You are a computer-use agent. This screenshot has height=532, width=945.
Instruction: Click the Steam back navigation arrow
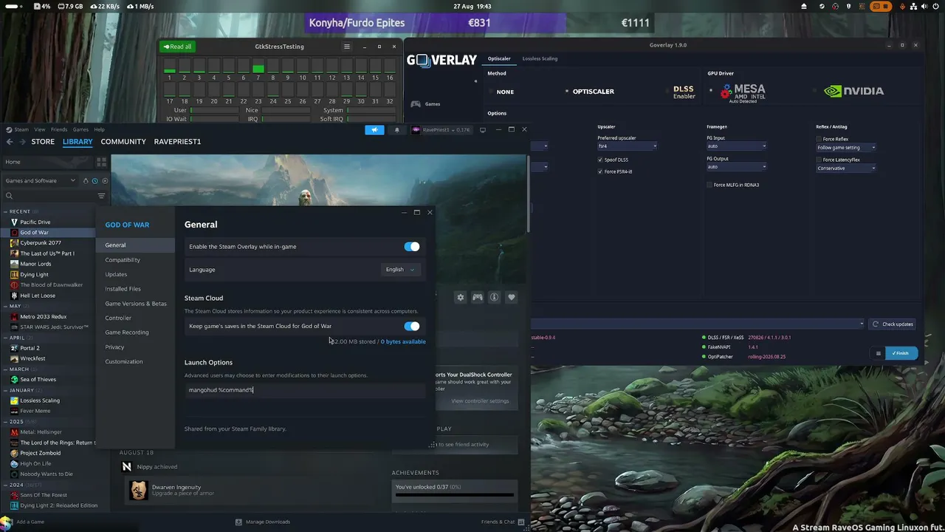10,141
